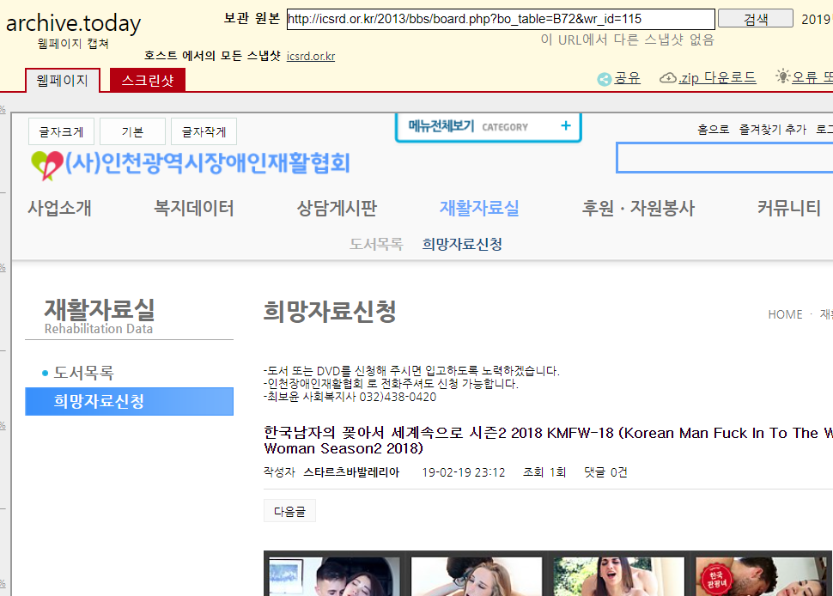Open the association title link
The width and height of the screenshot is (833, 596).
coord(207,163)
